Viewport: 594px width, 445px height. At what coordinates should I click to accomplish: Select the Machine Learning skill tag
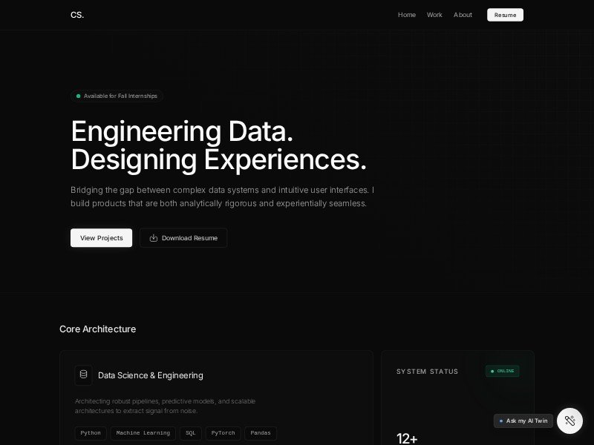coord(143,433)
